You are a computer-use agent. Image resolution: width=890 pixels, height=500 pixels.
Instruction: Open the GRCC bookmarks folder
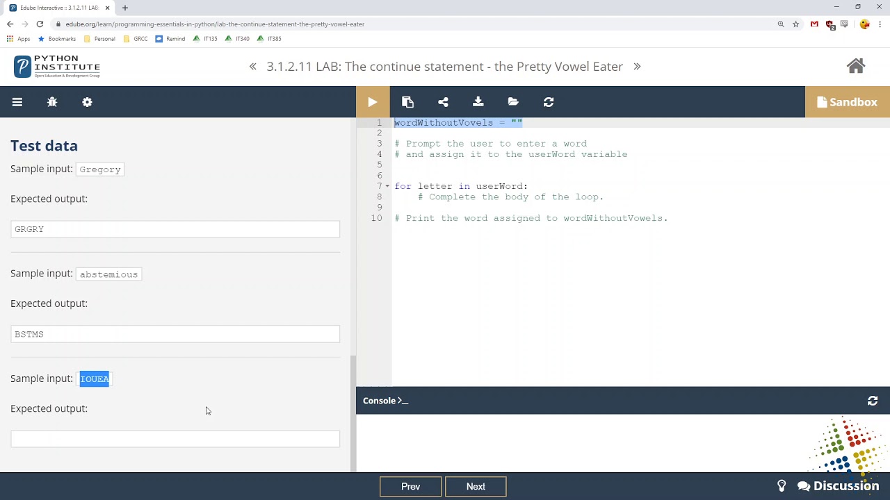tap(136, 39)
